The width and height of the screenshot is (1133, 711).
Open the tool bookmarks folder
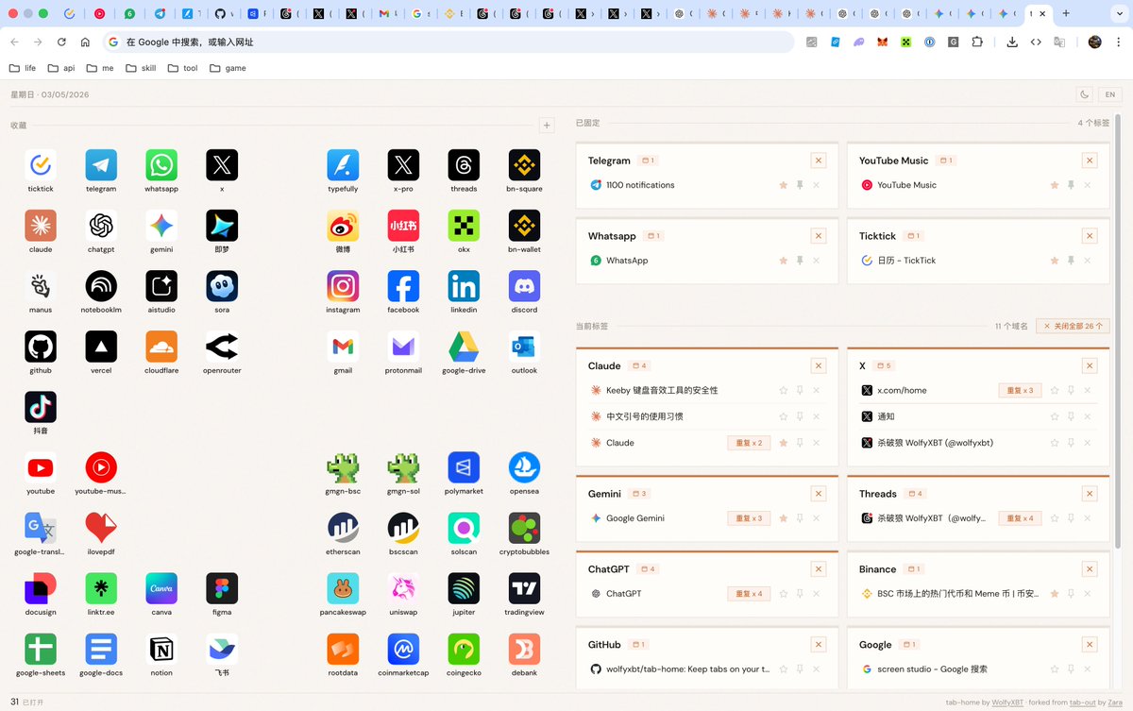coord(182,68)
